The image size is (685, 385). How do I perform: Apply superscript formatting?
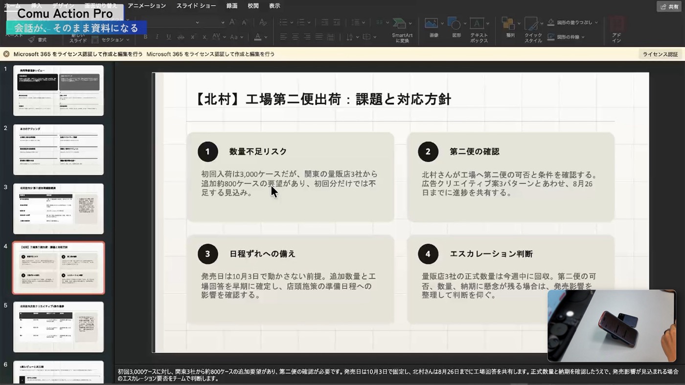pyautogui.click(x=193, y=37)
